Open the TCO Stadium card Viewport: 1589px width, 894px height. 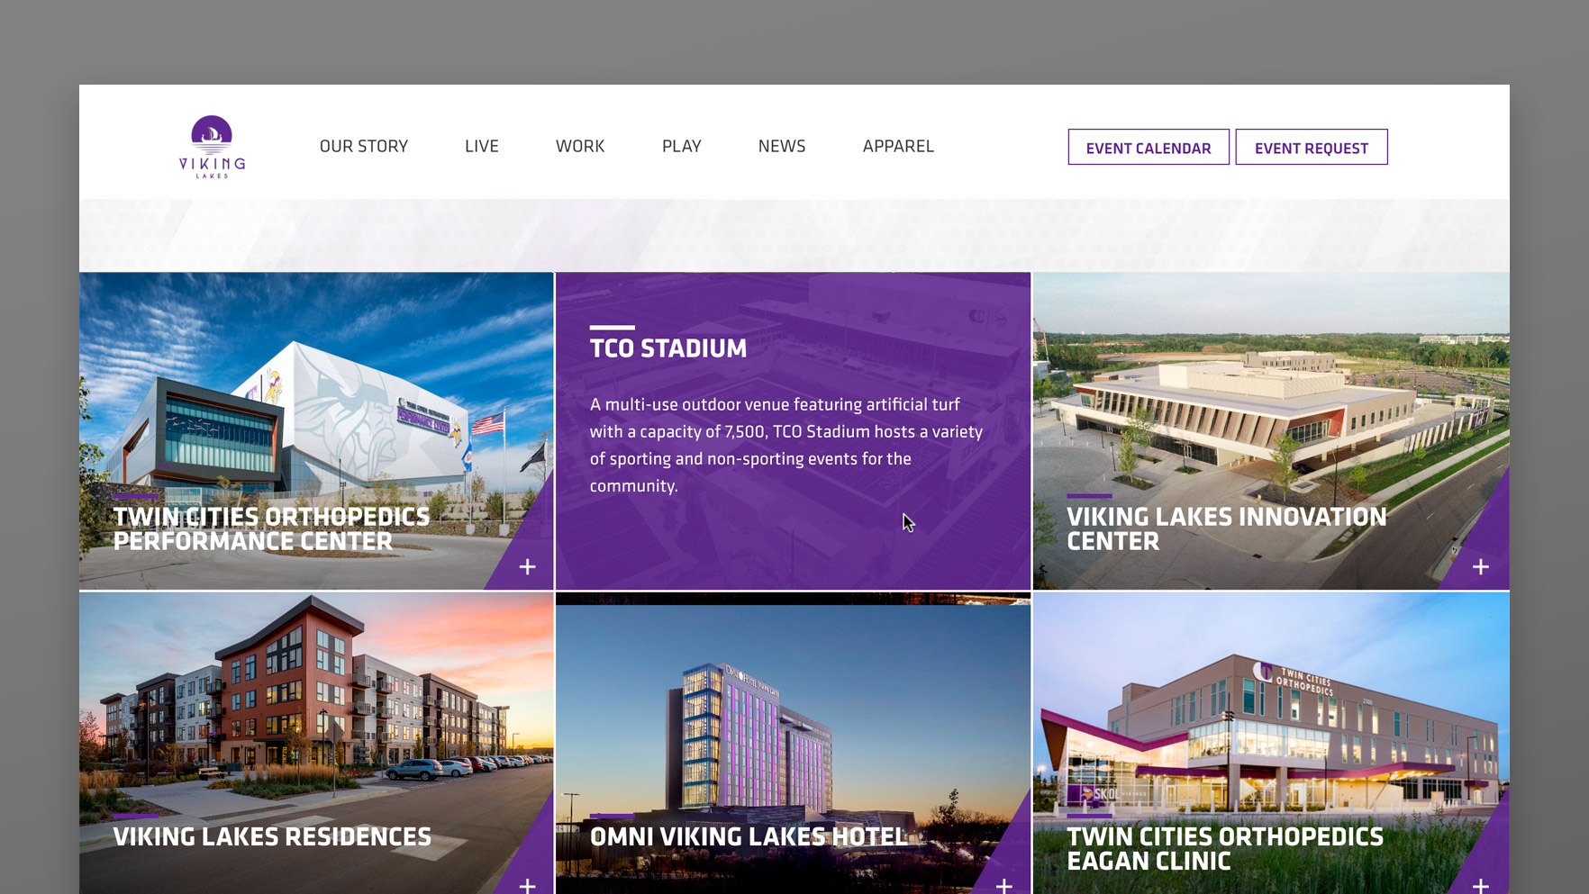(793, 431)
